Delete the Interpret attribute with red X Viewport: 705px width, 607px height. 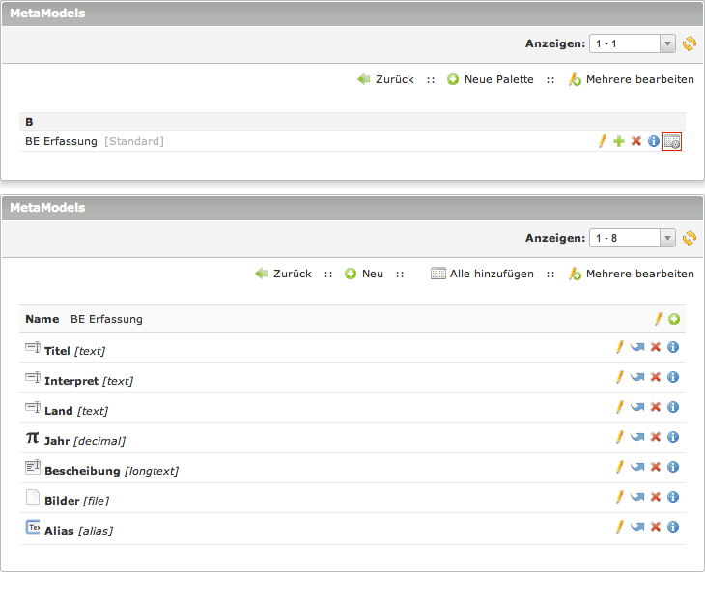pyautogui.click(x=655, y=377)
